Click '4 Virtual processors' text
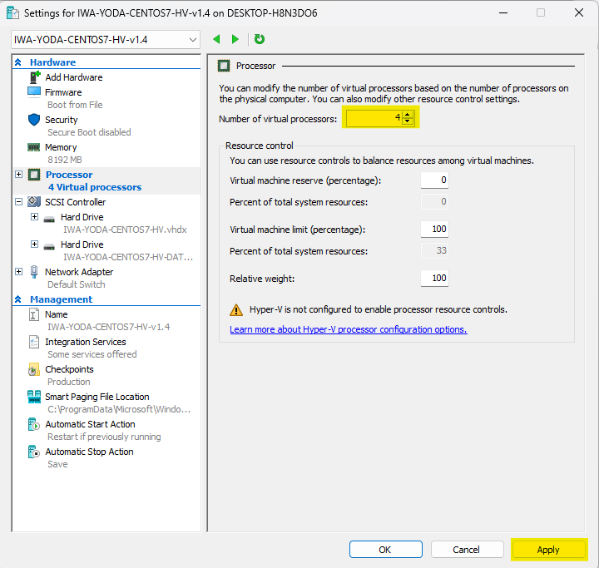Screen dimensions: 599x568 (95, 187)
